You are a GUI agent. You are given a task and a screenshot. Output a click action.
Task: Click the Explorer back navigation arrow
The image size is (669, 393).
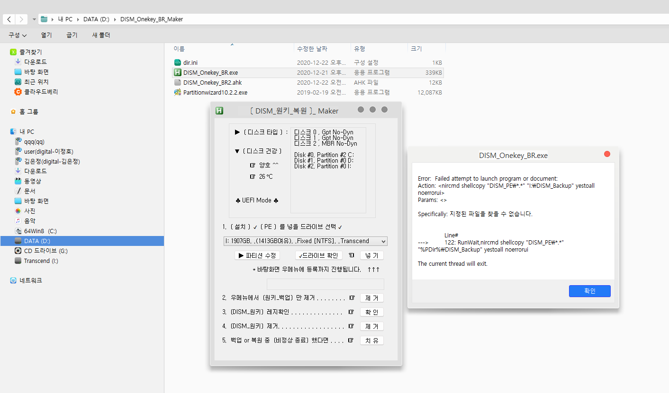click(x=9, y=19)
